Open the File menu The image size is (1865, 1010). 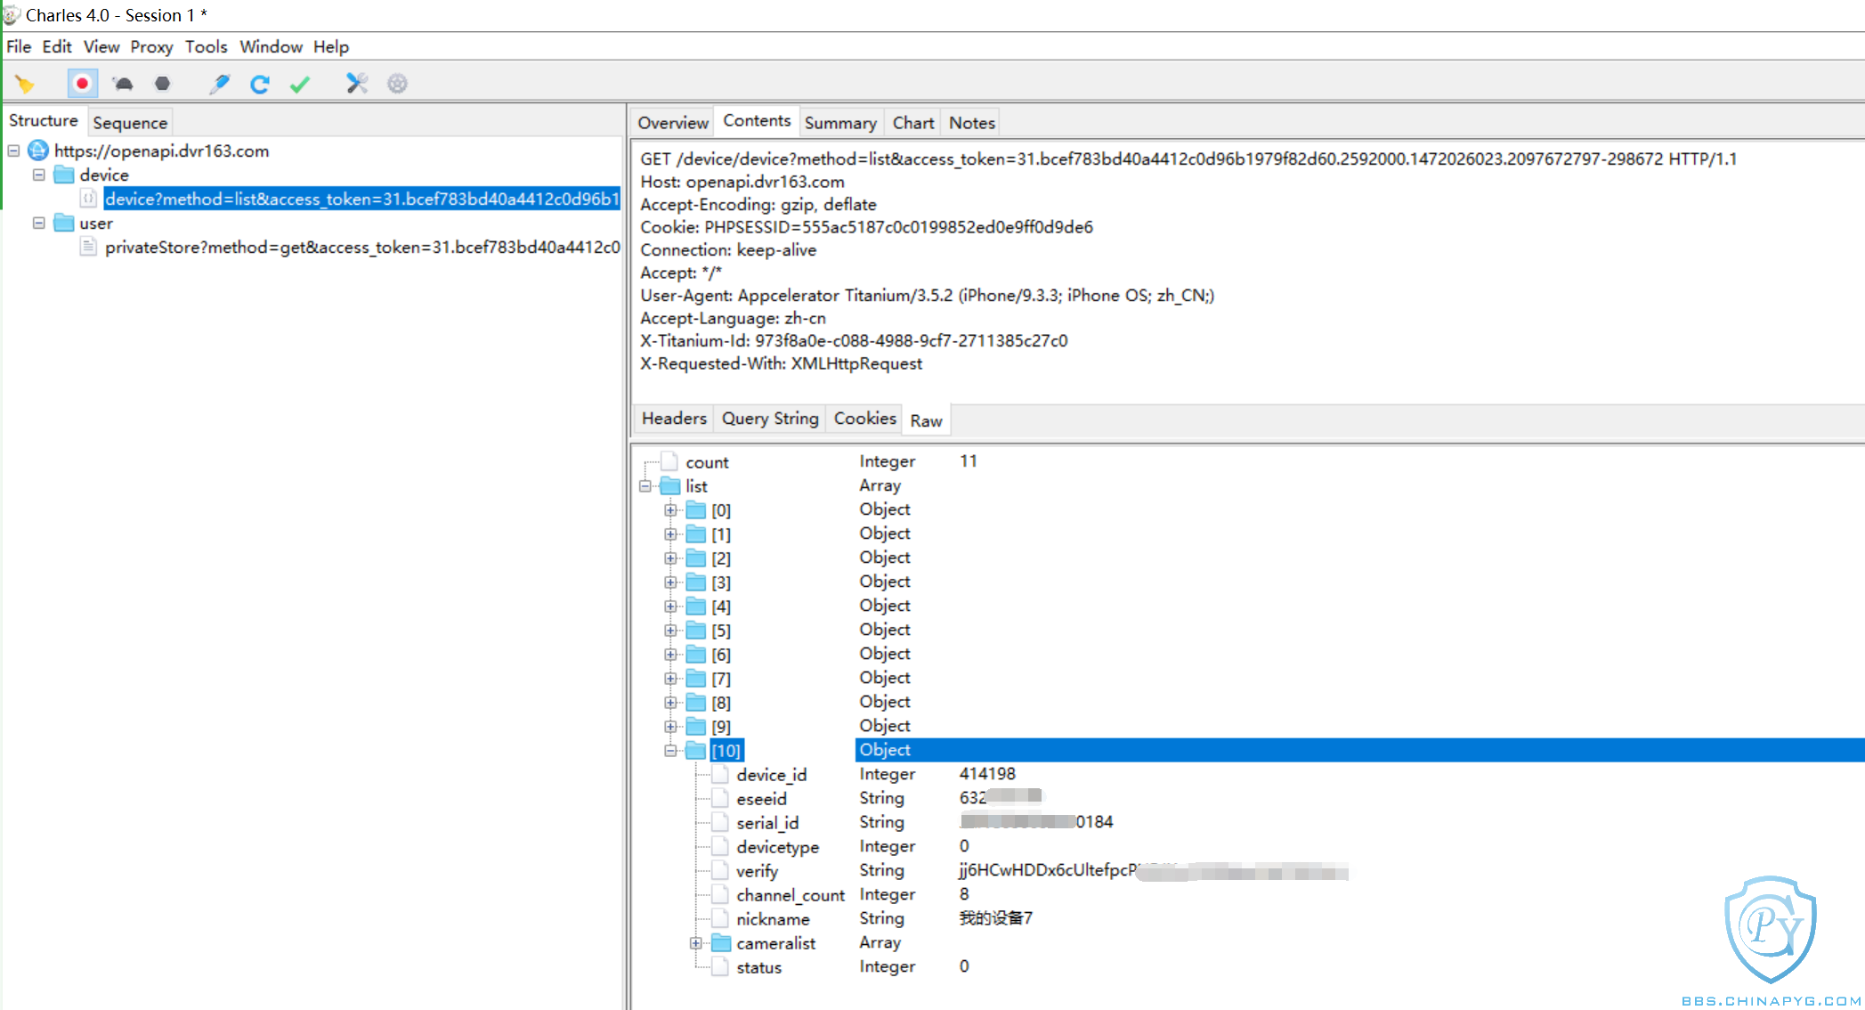click(x=19, y=46)
